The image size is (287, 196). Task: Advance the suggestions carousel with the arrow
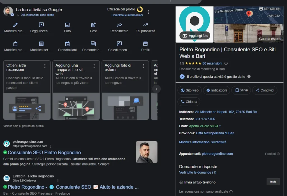(156, 89)
